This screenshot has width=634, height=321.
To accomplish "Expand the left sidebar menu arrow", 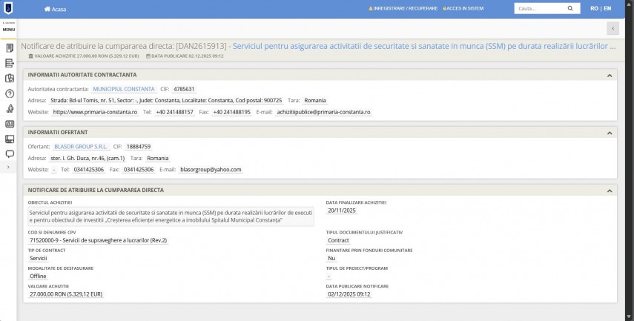I will tap(8, 168).
